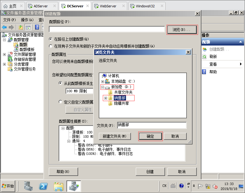Image resolution: width=245 pixels, height=193 pixels.
Task: Select 本地磁盘 (C:) drive
Action: coord(123,81)
